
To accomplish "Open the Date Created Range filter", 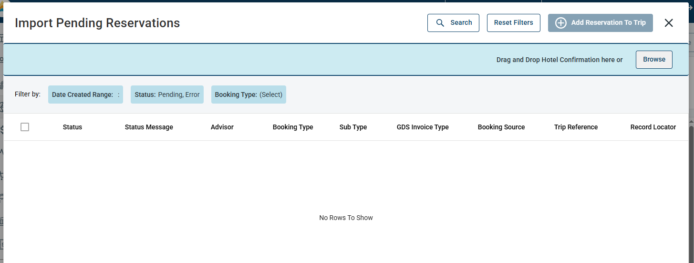I will 85,95.
